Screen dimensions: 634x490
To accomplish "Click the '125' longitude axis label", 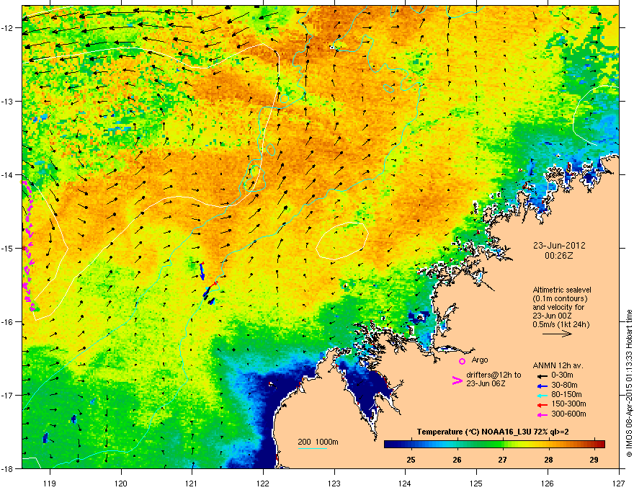I will coord(476,483).
